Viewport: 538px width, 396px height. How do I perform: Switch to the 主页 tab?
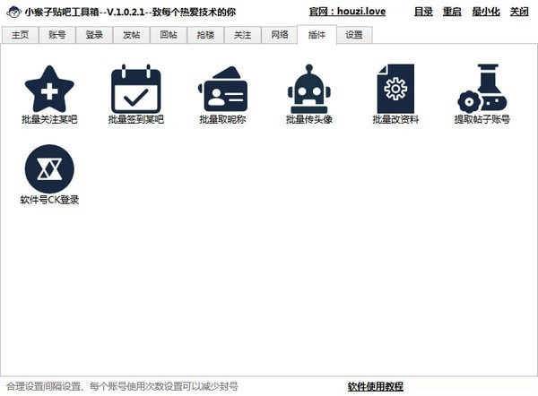pos(20,35)
